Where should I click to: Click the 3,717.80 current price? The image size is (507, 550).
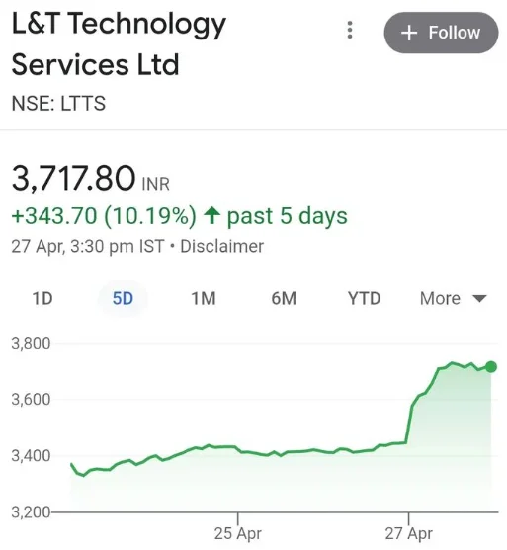[73, 178]
